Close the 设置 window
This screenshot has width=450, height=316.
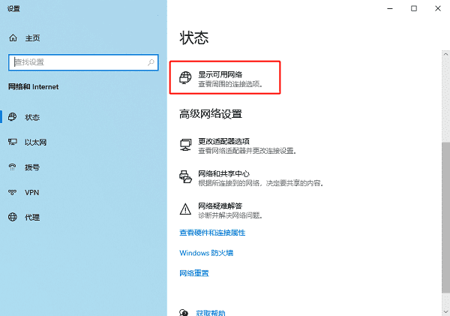pyautogui.click(x=438, y=8)
